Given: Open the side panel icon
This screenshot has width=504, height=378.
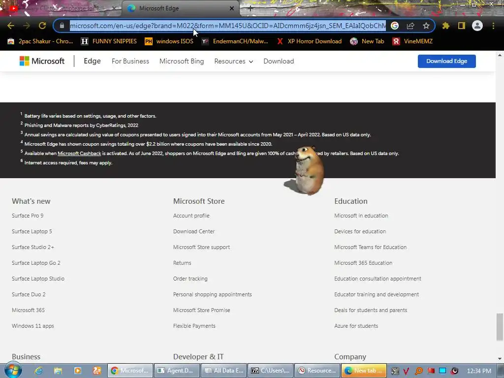Looking at the screenshot, I should [x=462, y=26].
